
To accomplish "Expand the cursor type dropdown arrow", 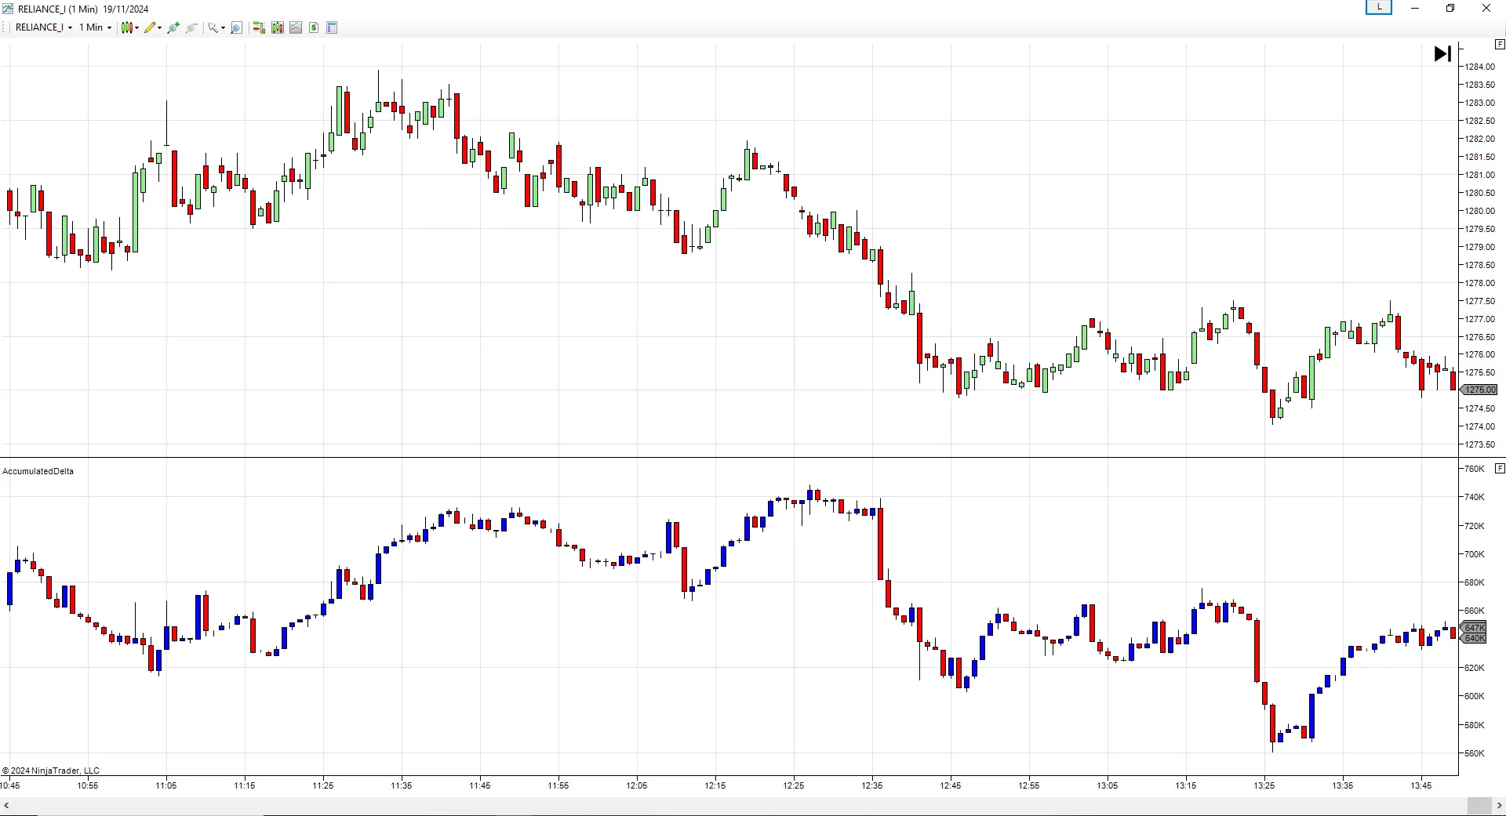I will point(223,27).
